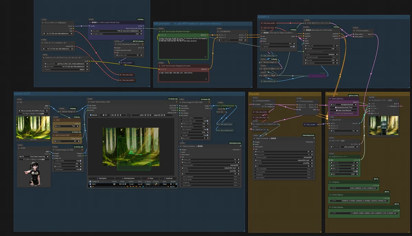Open help icon of Wan Frames node
Viewport: 412px width, 236px height.
(80, 135)
